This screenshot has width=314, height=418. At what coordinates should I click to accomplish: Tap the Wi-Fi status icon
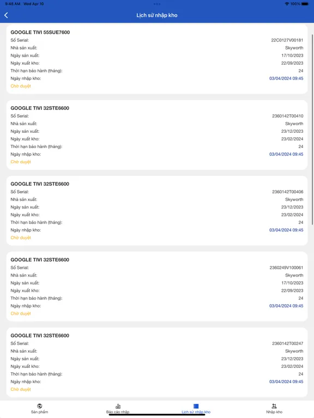287,4
